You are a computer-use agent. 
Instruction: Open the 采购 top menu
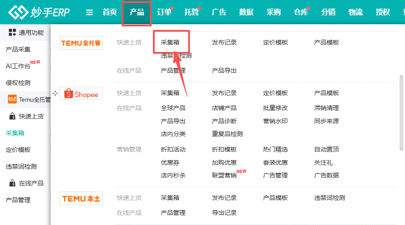[274, 12]
